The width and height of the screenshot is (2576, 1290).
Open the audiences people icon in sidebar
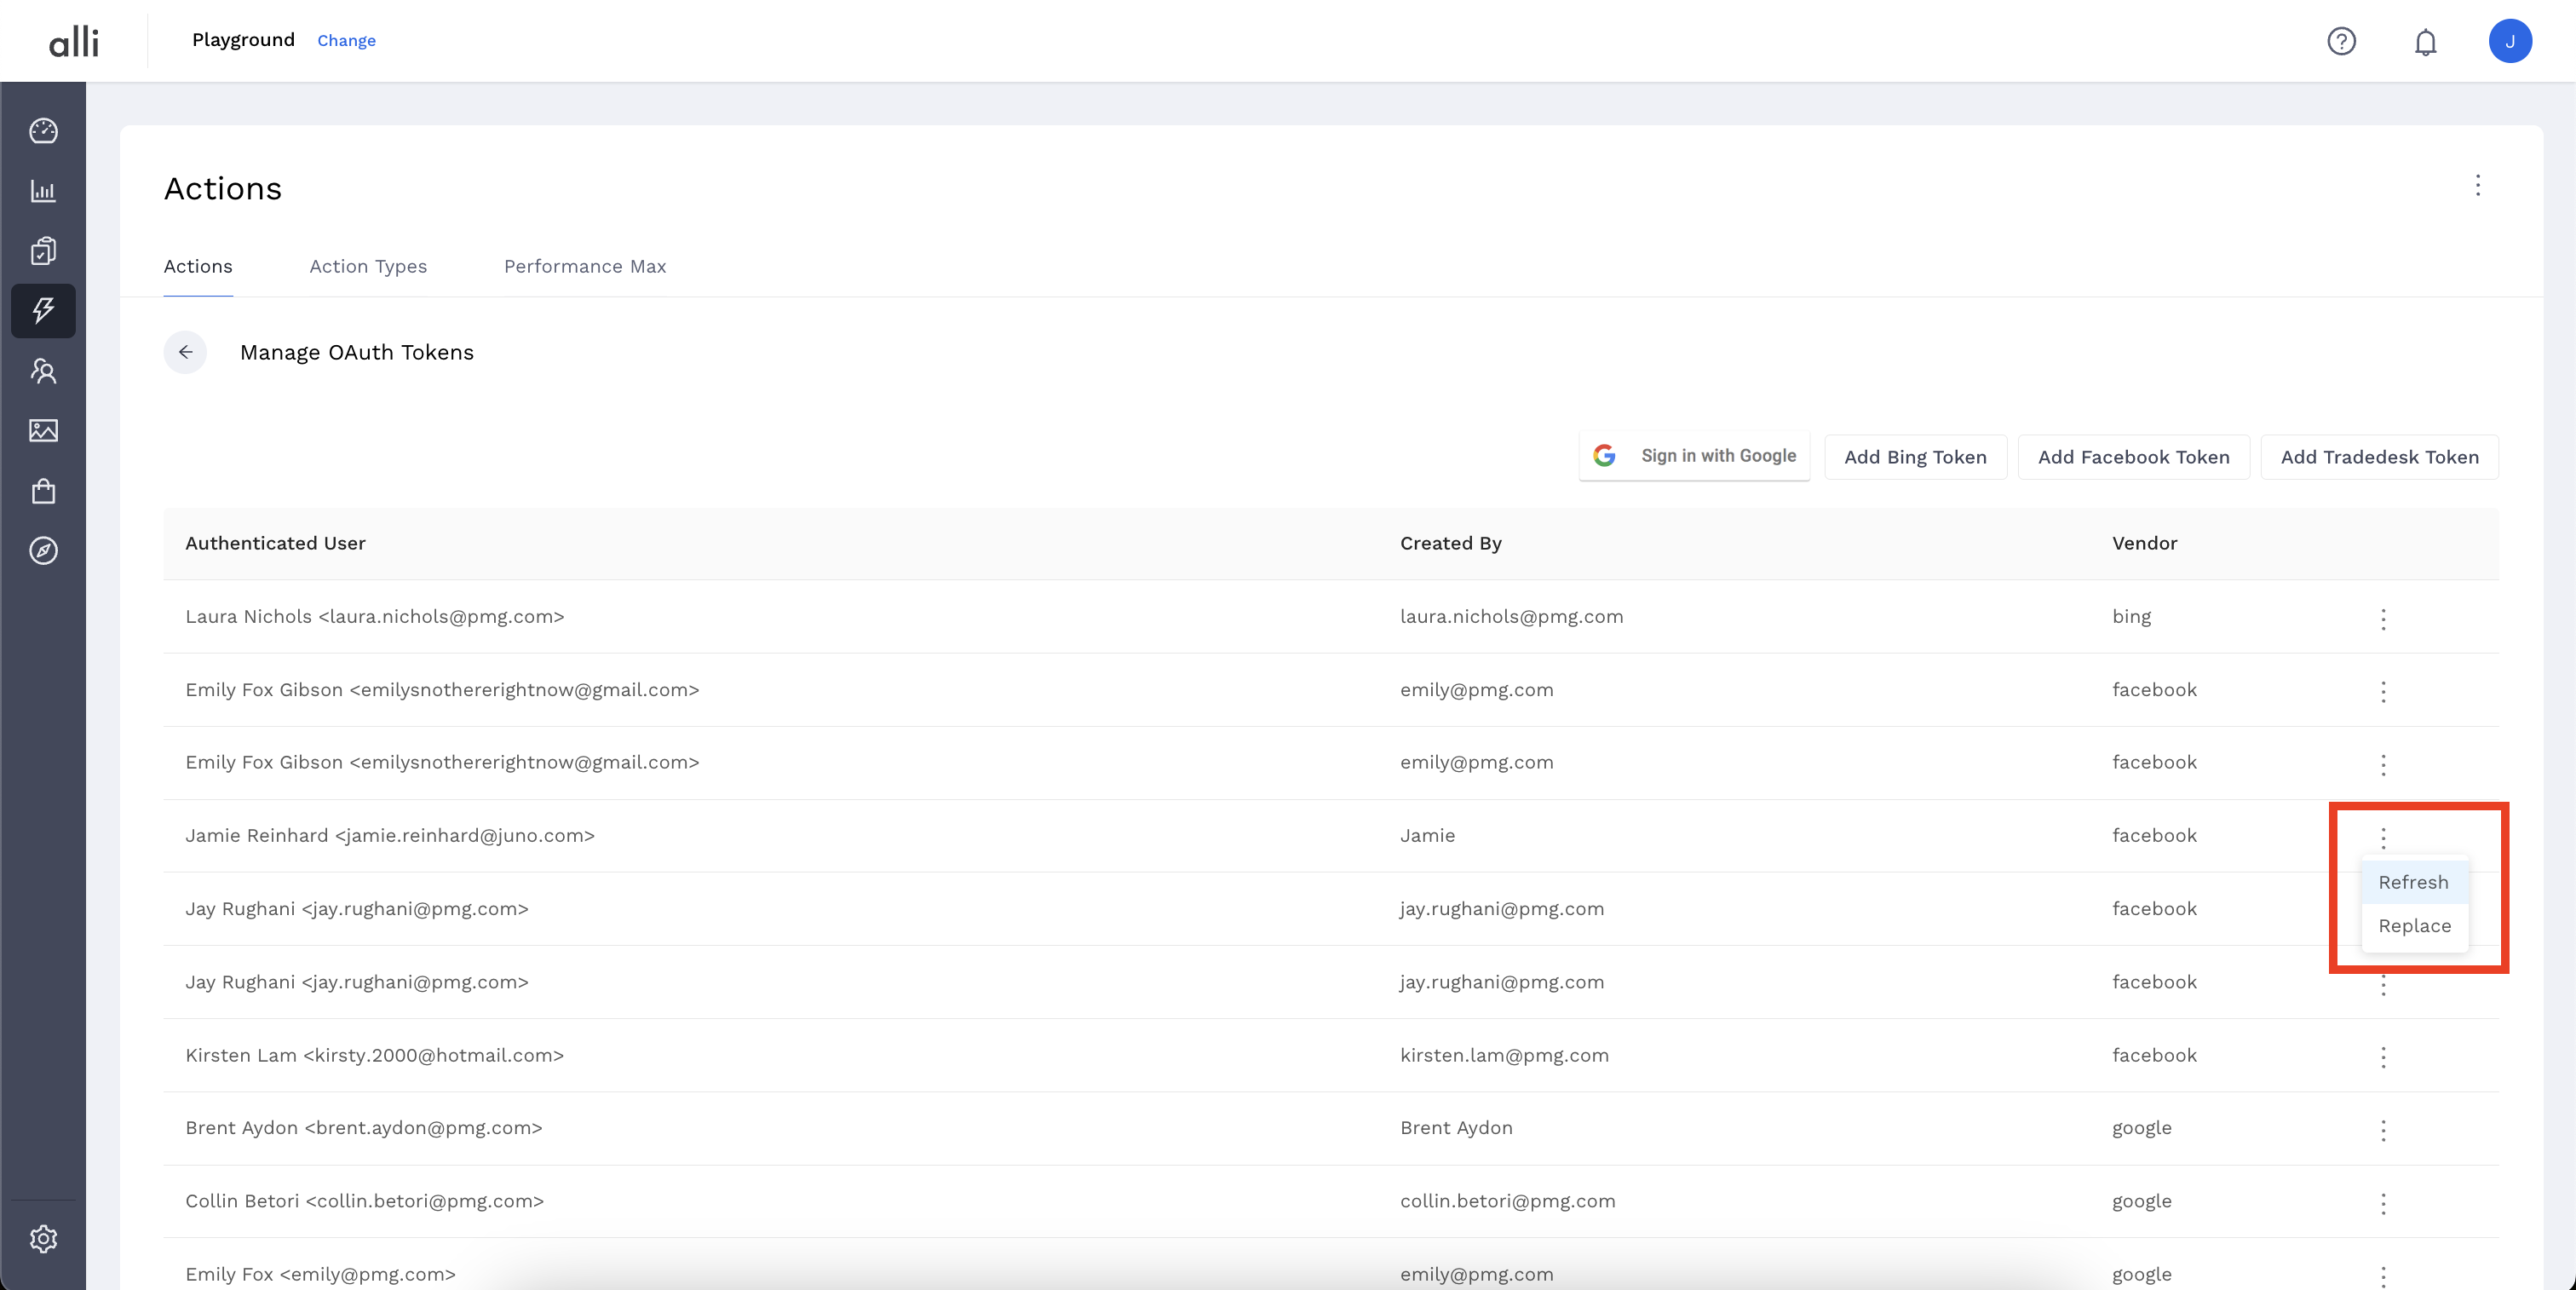coord(43,371)
